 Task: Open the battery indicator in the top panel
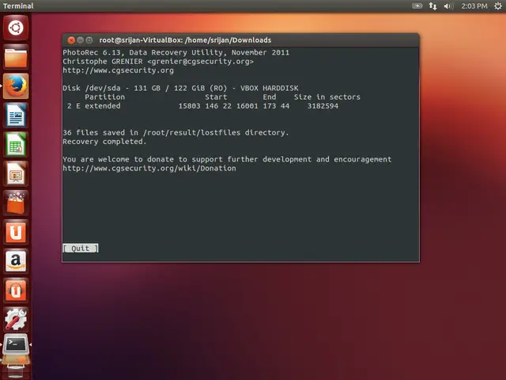[x=417, y=6]
